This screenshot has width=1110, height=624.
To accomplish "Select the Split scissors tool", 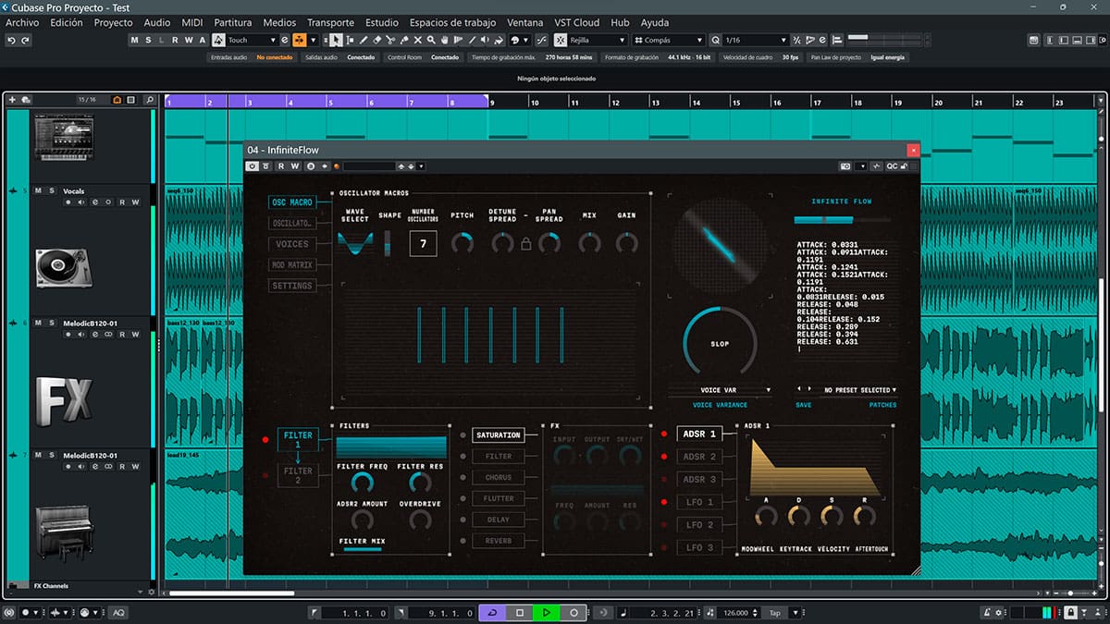I will 390,40.
